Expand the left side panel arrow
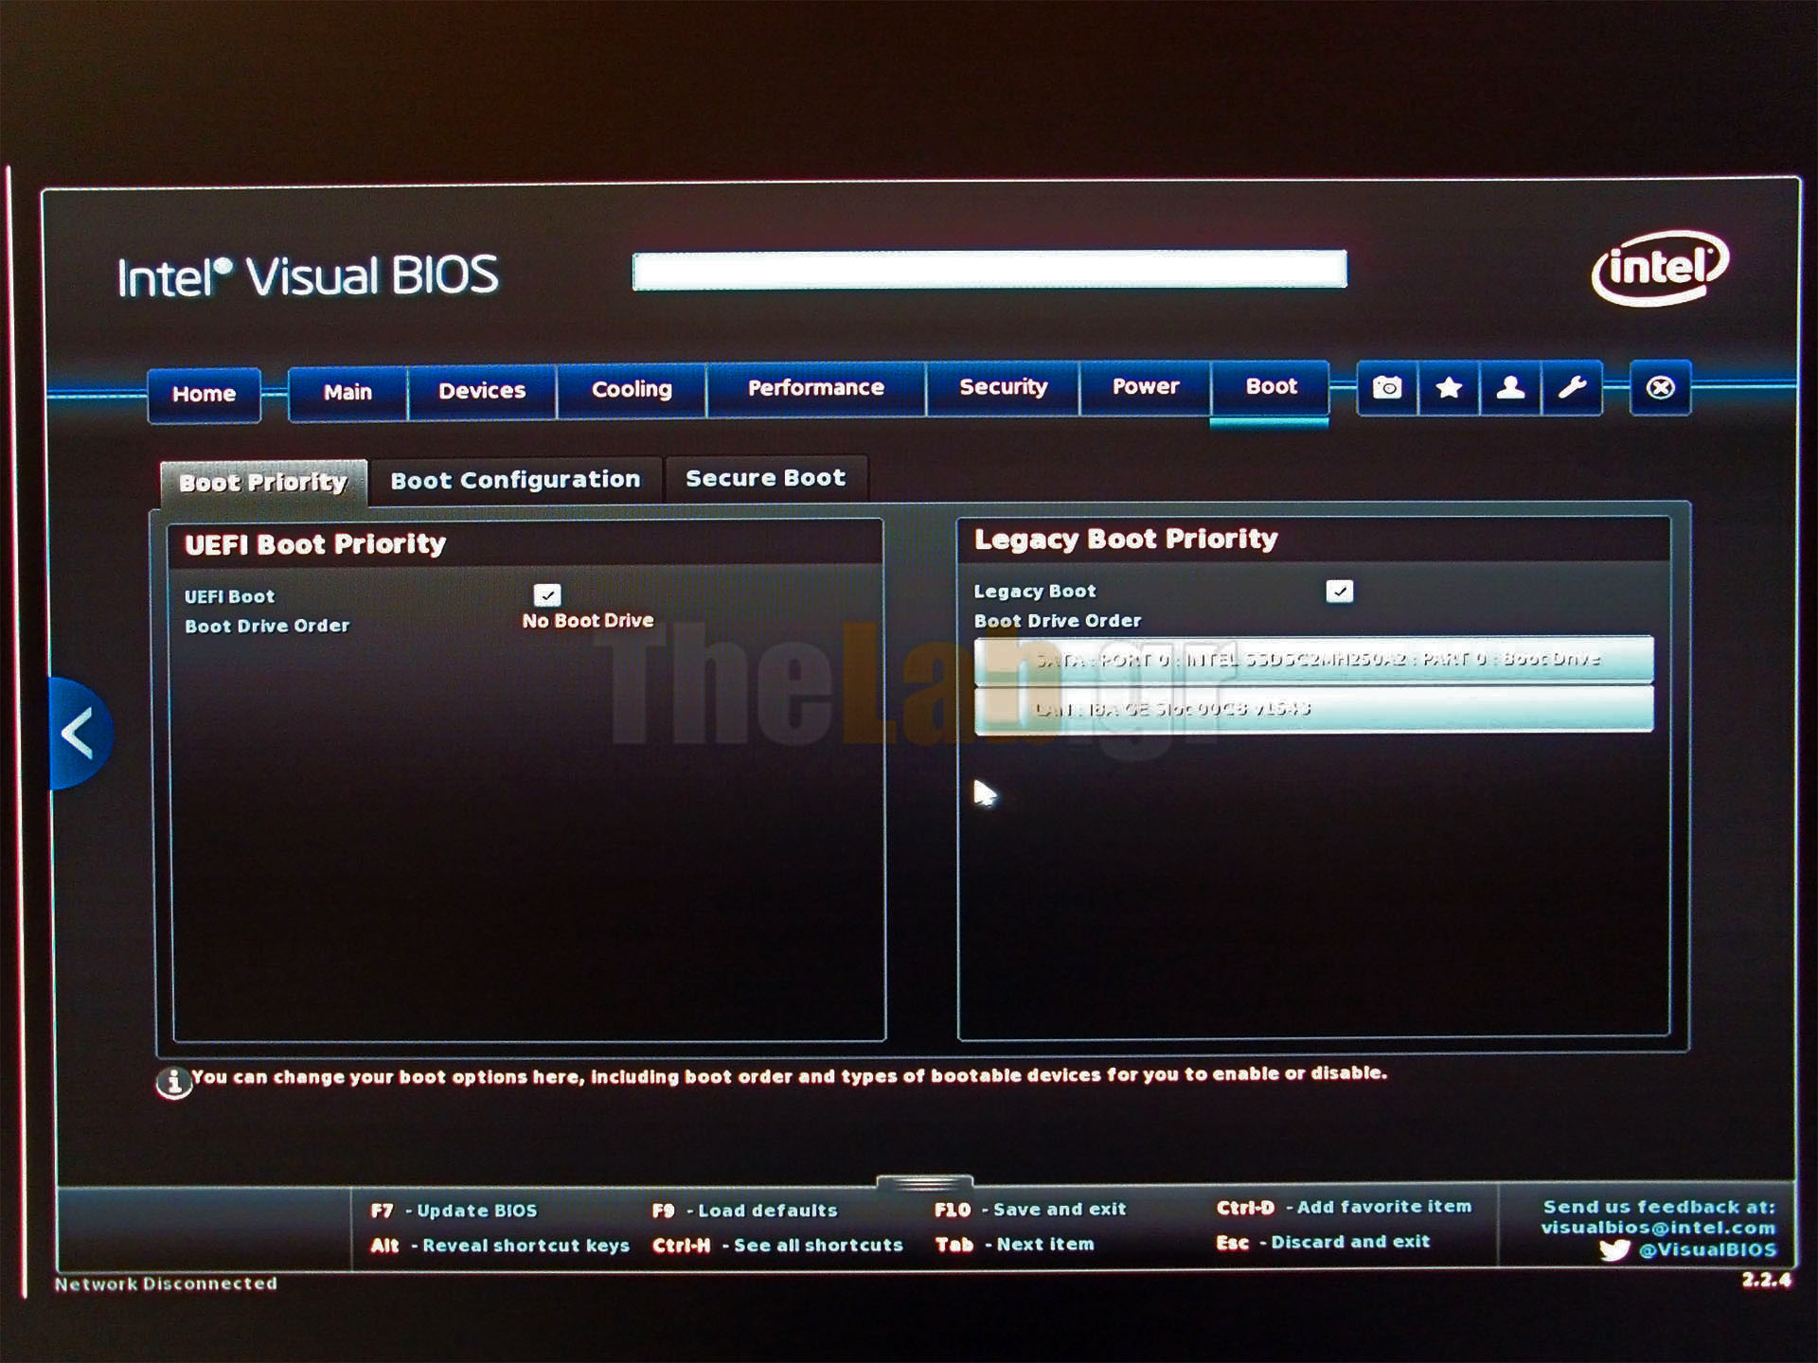1818x1363 pixels. pos(79,734)
